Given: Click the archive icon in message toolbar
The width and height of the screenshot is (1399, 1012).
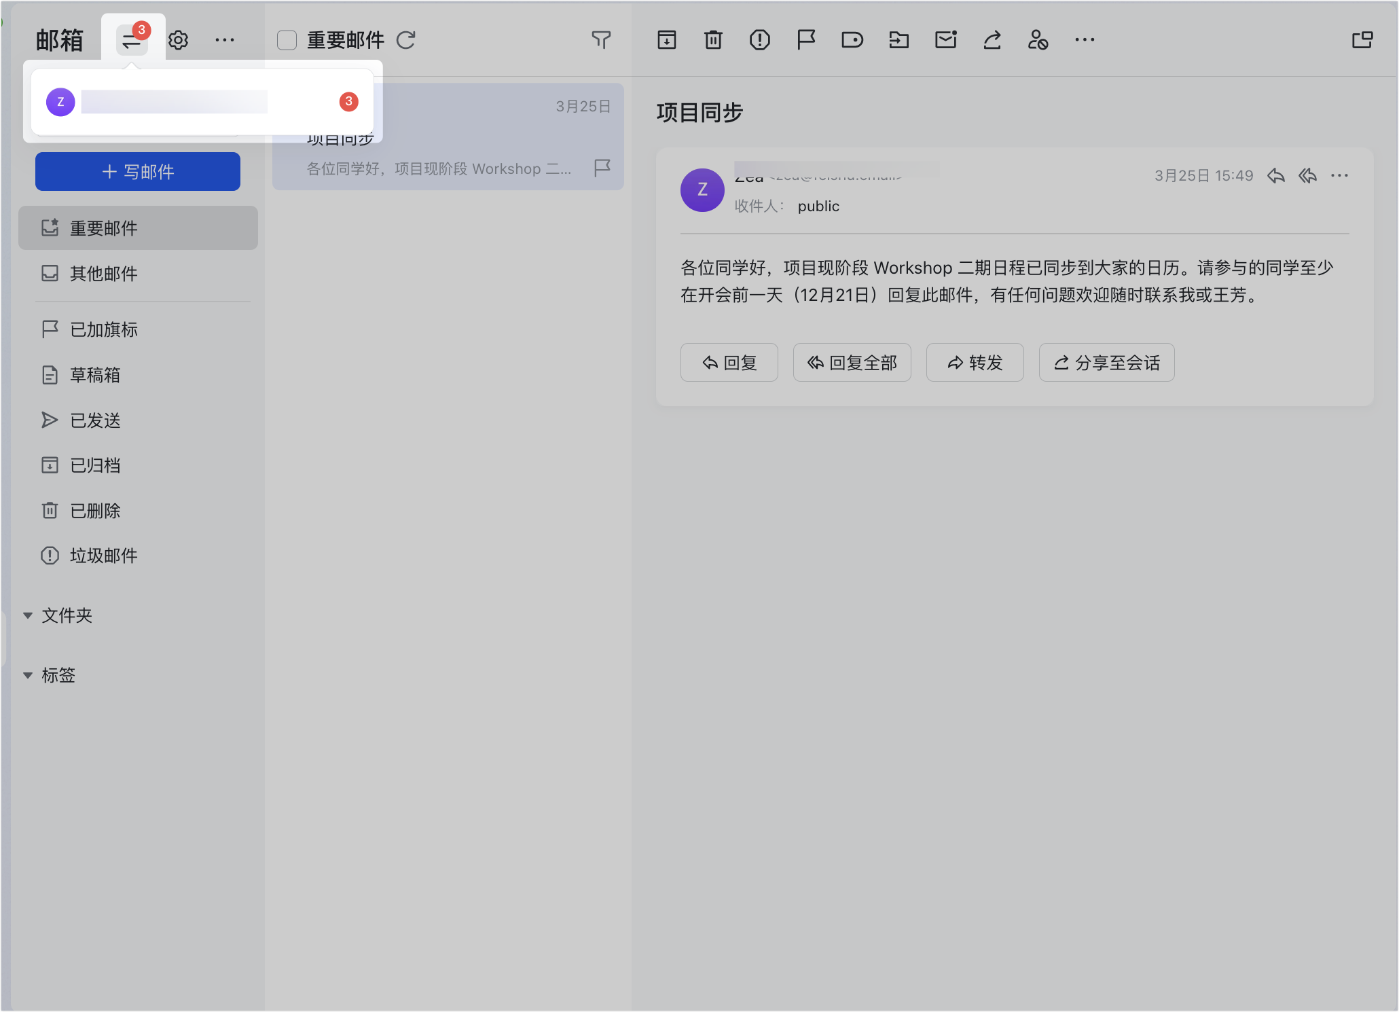Looking at the screenshot, I should 666,40.
